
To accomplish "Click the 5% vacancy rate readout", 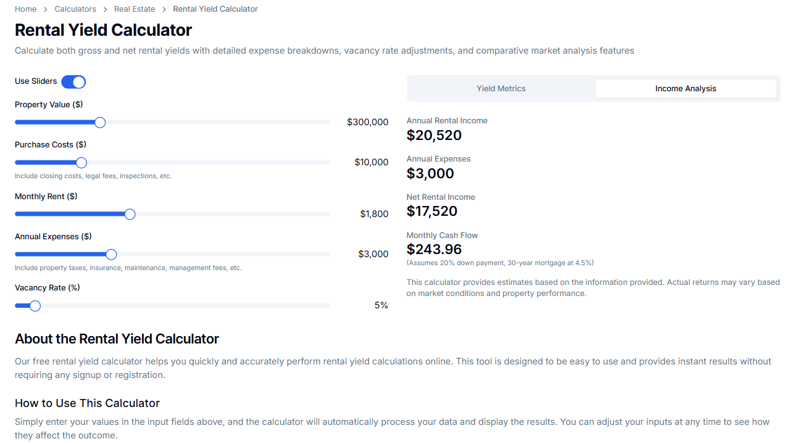I will (381, 306).
